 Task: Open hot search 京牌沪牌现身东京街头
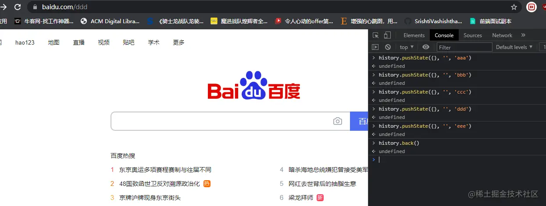[150, 198]
